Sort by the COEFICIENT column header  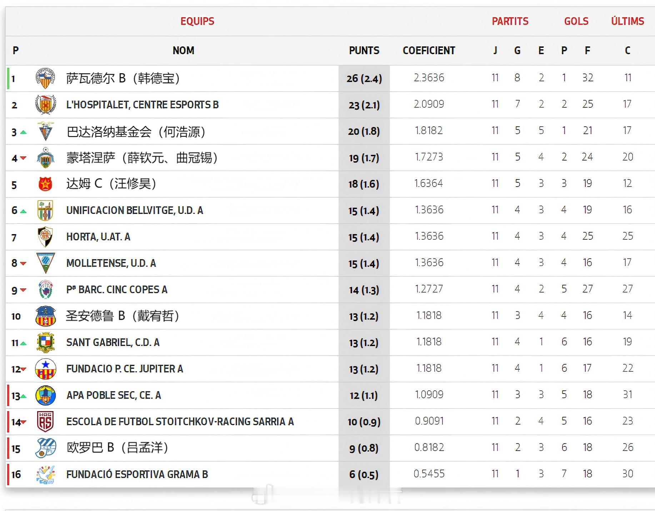429,50
